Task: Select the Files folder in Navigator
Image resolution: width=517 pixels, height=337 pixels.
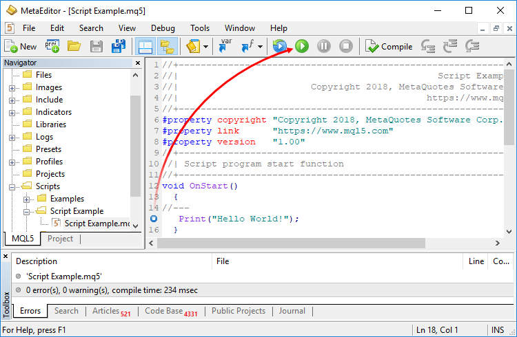Action: [x=43, y=75]
